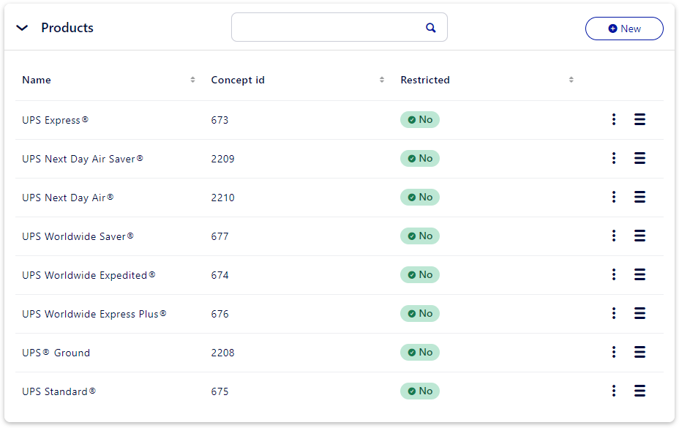The height and width of the screenshot is (428, 679).
Task: Click the Concept id header label
Action: pyautogui.click(x=238, y=80)
